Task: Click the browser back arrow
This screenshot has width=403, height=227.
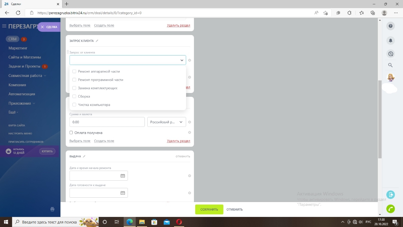Action: pos(7,13)
